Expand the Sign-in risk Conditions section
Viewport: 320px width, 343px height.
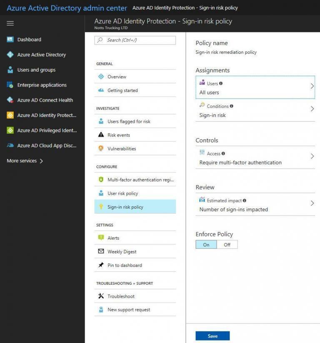254,110
